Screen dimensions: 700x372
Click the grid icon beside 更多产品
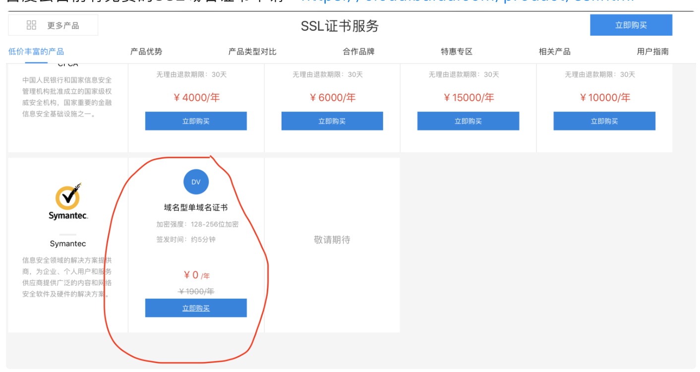31,25
